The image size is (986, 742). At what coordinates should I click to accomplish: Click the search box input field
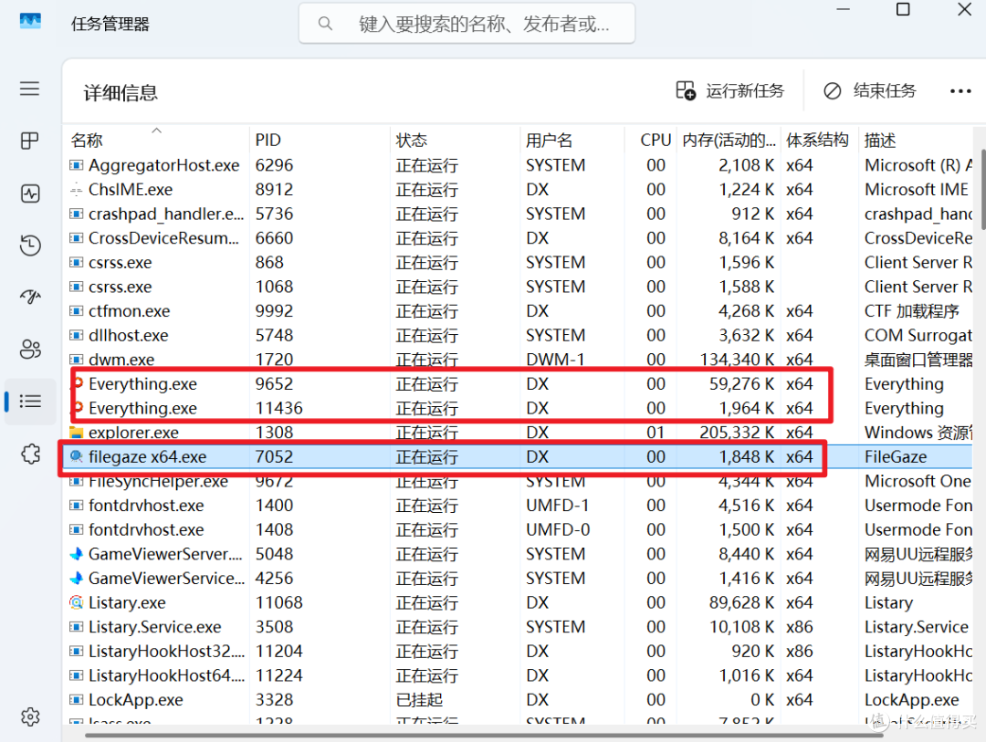(x=467, y=24)
